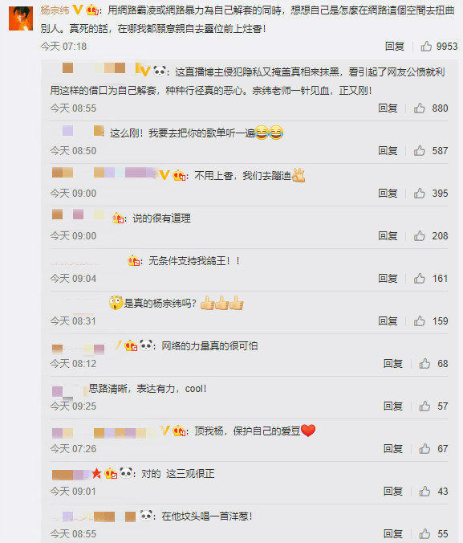Open the 杨宗纬 username link

[55, 10]
